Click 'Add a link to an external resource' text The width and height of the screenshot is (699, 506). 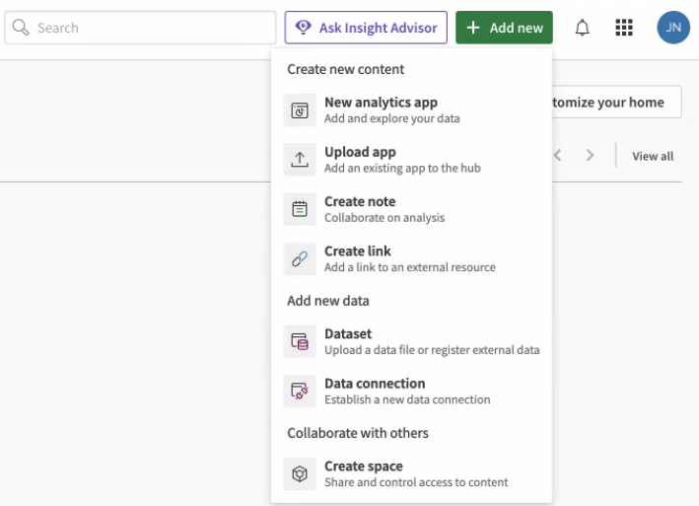point(410,267)
